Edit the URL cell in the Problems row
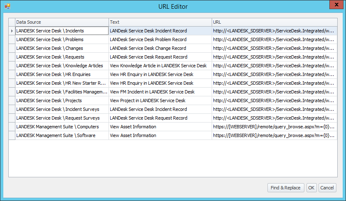This screenshot has height=201, width=346. coord(274,39)
